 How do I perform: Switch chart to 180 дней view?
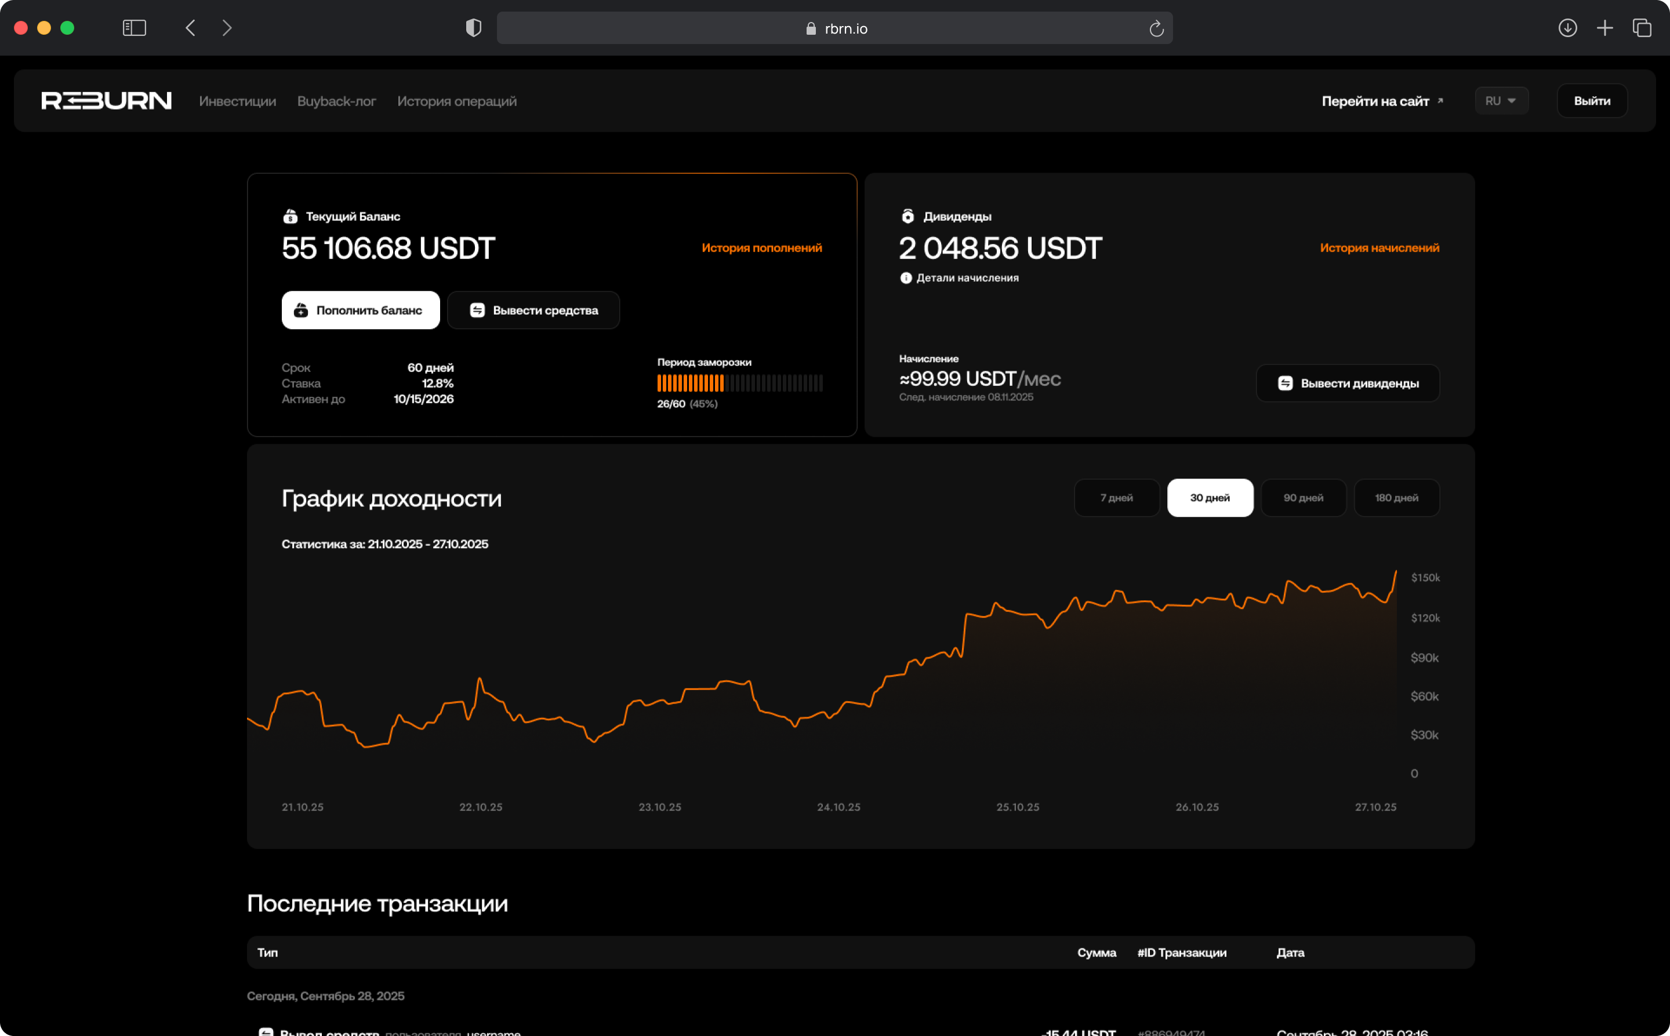click(1396, 498)
